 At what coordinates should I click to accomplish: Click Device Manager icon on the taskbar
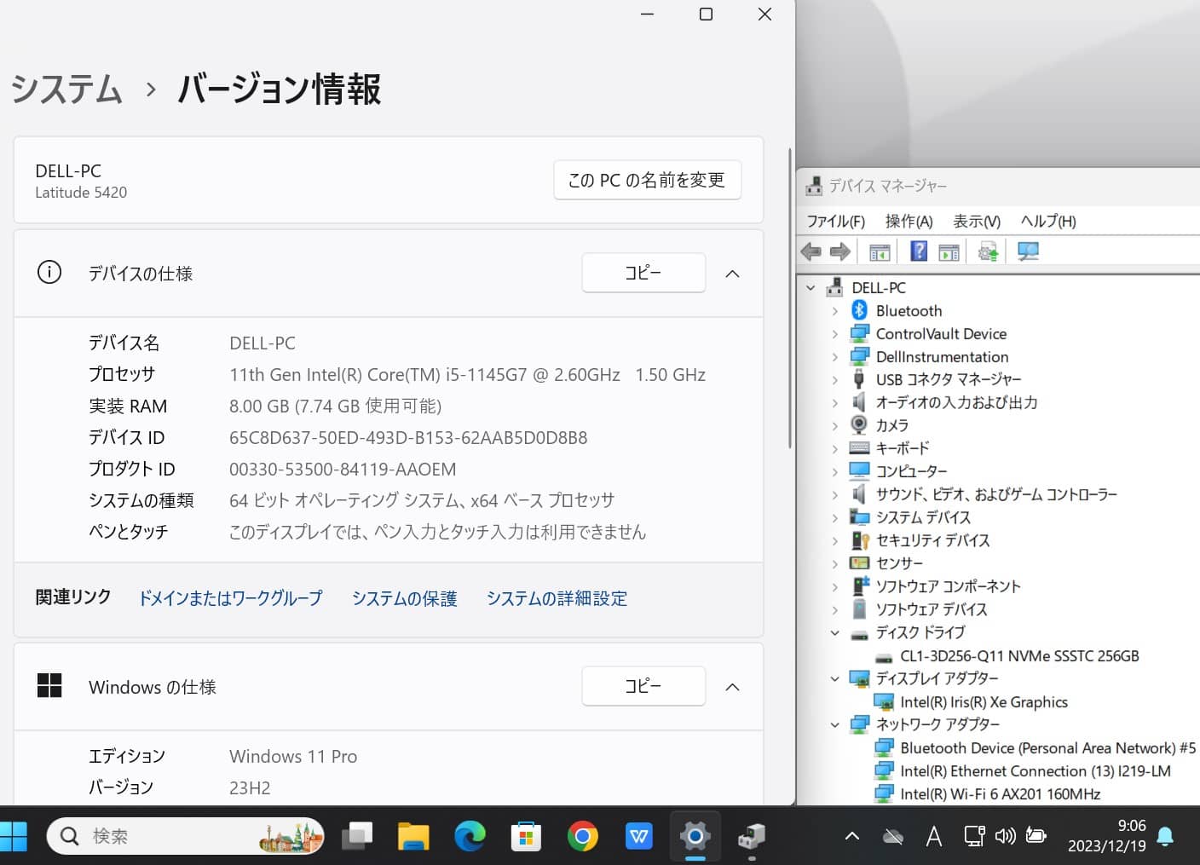coord(751,837)
